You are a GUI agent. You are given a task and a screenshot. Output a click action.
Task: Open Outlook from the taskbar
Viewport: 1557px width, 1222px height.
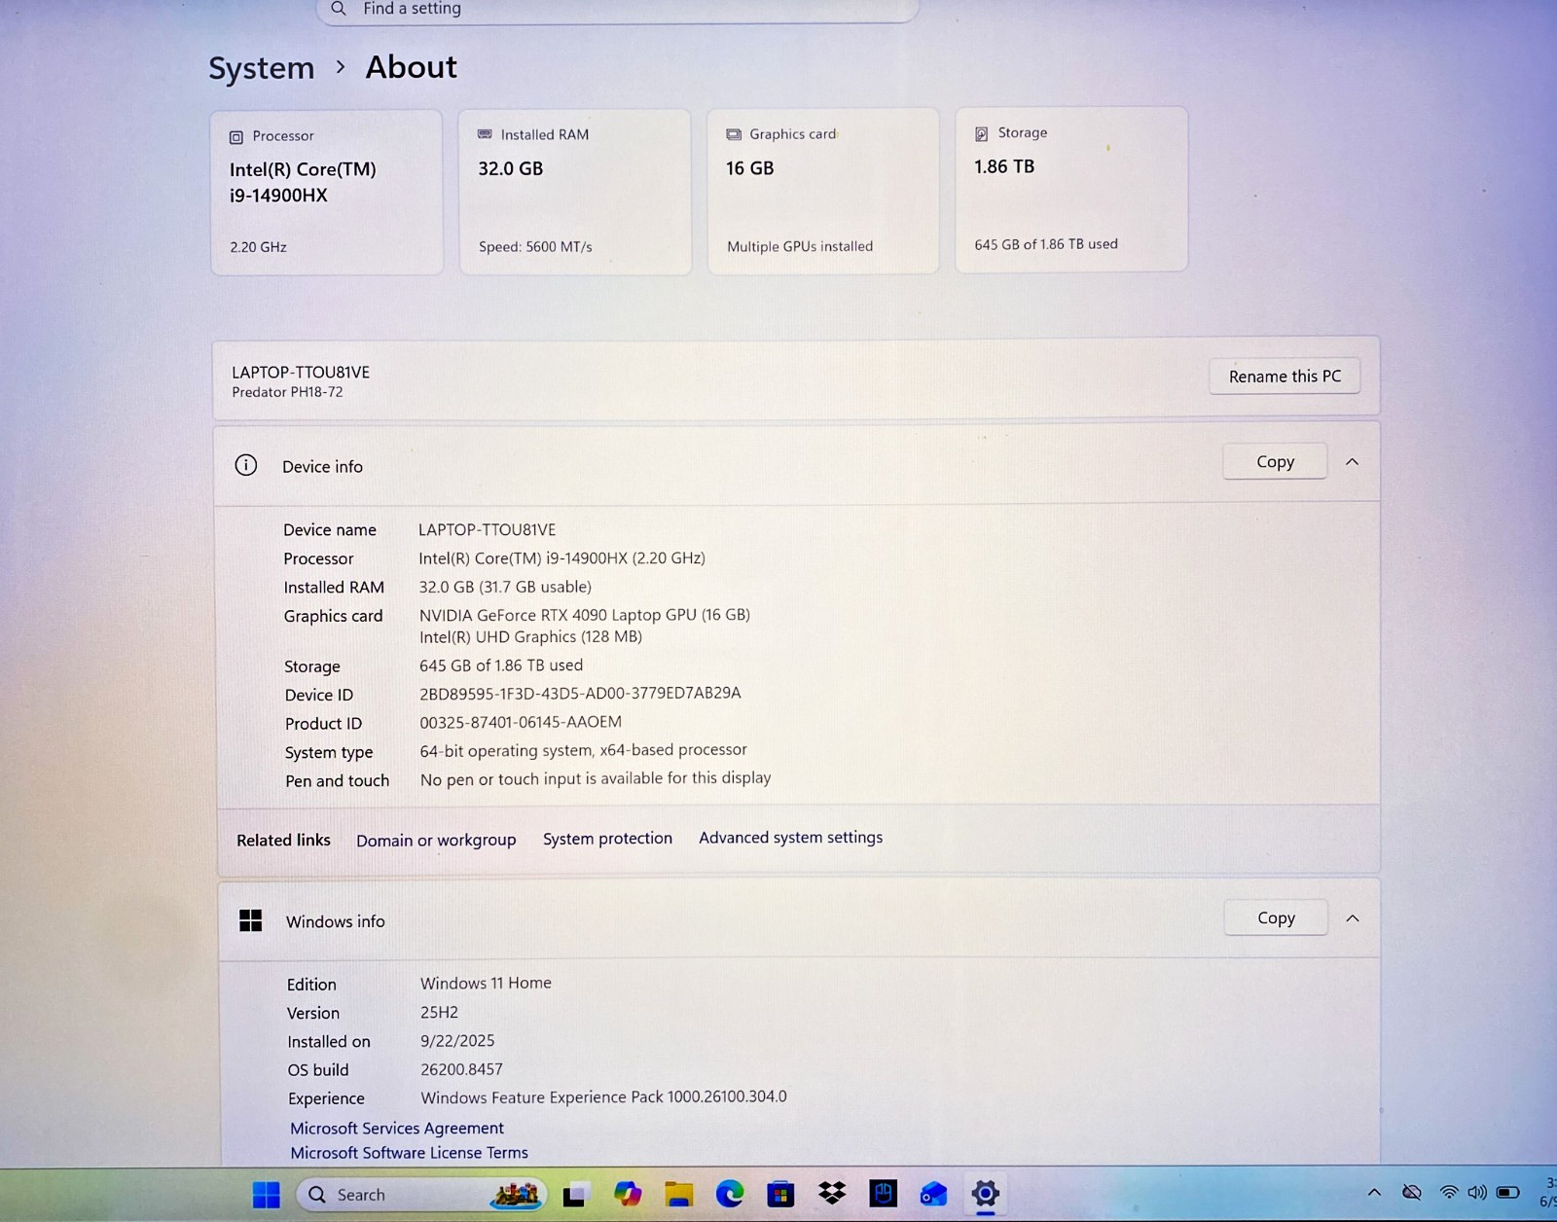pos(934,1194)
